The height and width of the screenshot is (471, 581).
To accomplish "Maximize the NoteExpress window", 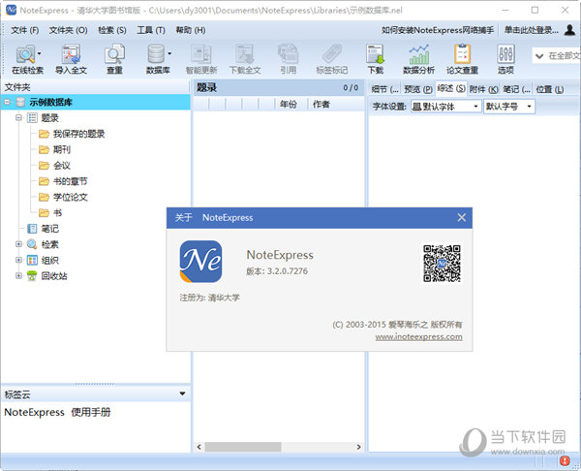I will pos(535,10).
